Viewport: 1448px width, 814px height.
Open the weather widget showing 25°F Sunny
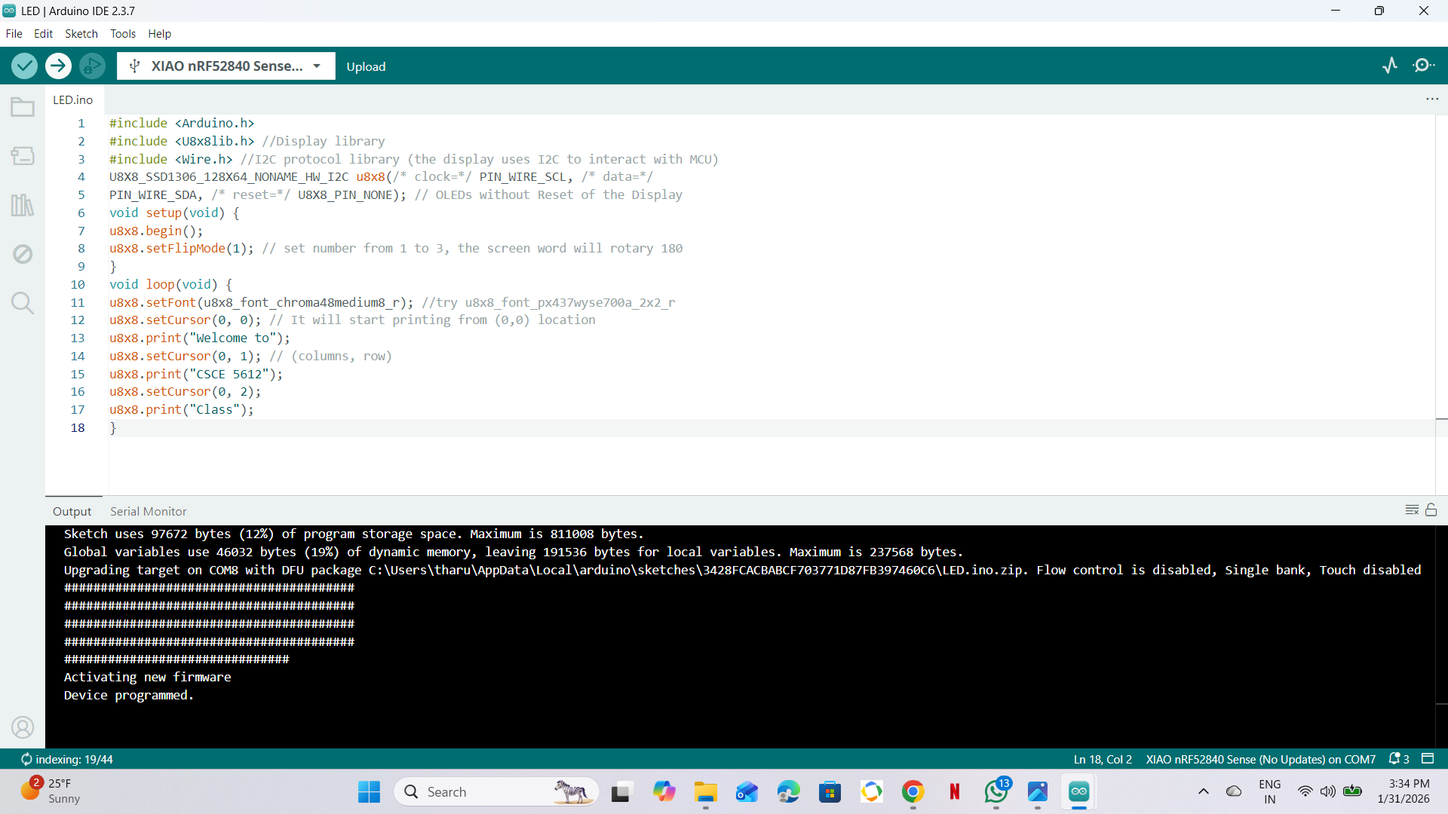click(x=51, y=791)
